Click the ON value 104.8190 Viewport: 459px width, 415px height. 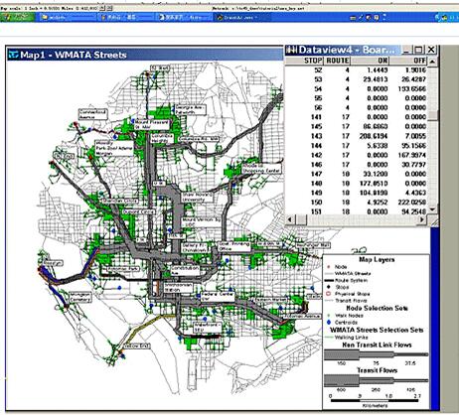pos(374,193)
